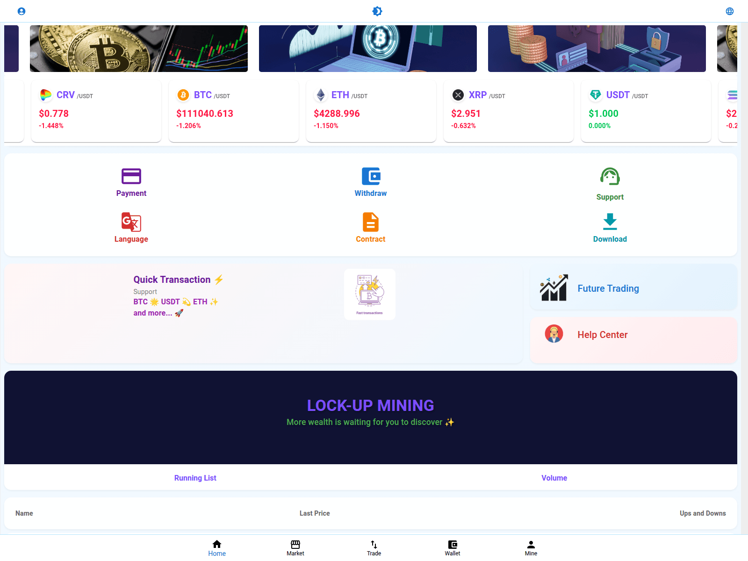Image resolution: width=748 pixels, height=561 pixels.
Task: Click the XRP black logo
Action: coord(458,95)
